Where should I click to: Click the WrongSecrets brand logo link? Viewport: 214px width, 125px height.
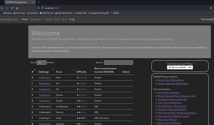click(9, 19)
